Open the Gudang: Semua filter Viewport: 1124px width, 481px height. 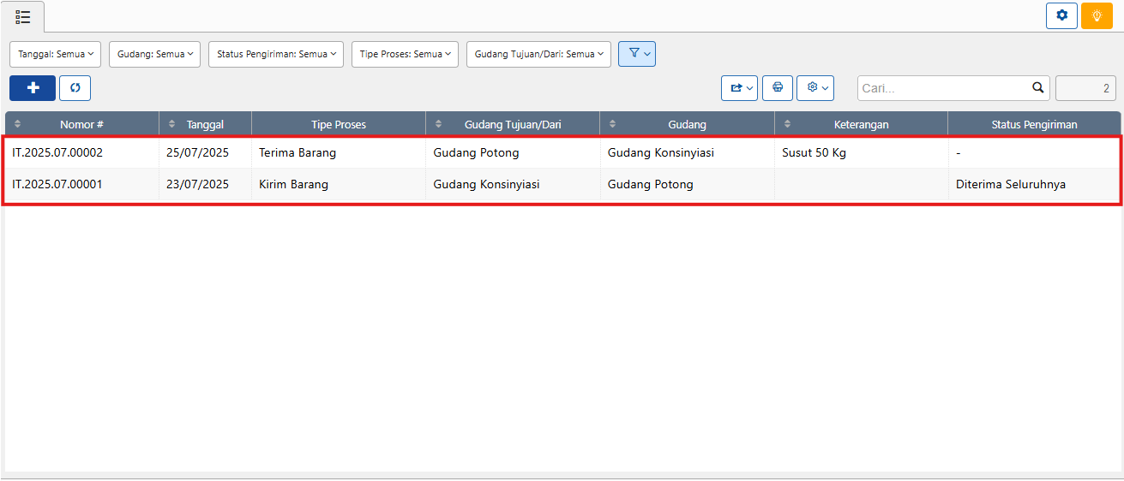154,54
